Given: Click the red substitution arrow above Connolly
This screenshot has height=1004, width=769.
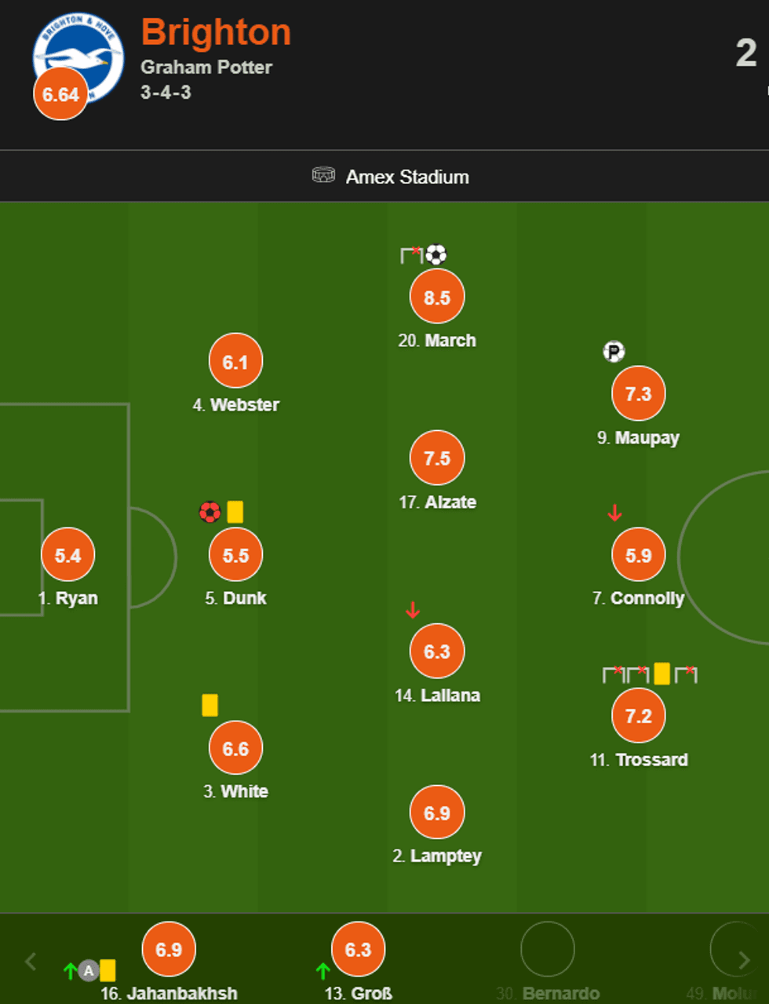Looking at the screenshot, I should [614, 513].
